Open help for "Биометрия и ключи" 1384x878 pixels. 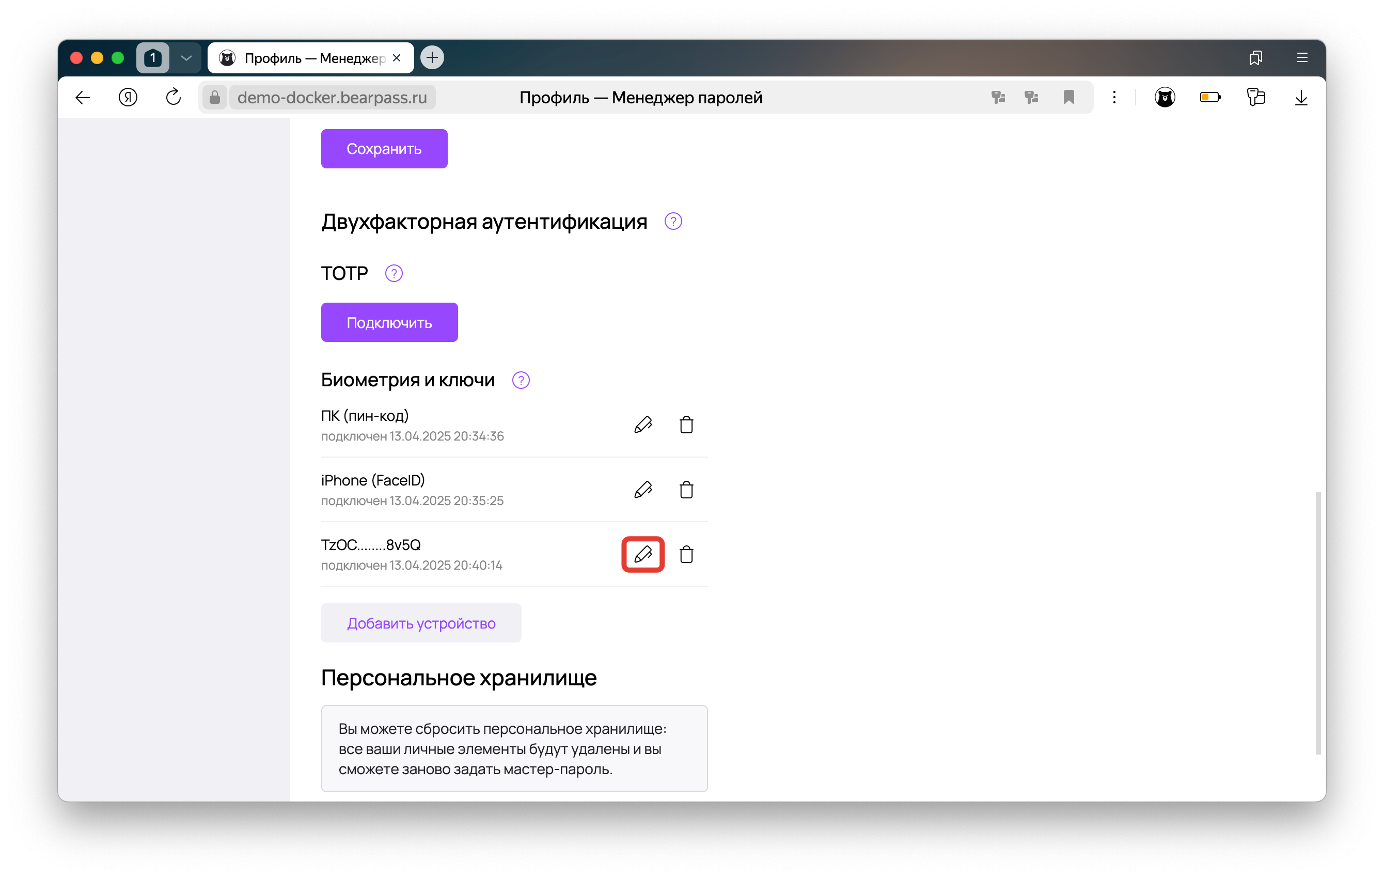[x=520, y=380]
